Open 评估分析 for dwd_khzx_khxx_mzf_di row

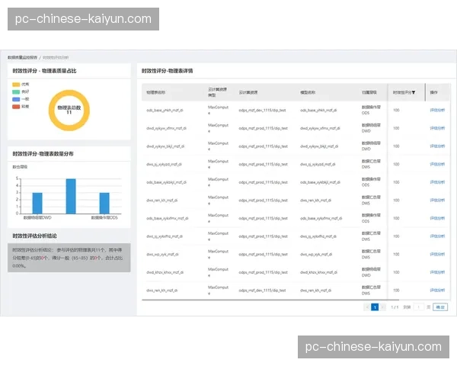pyautogui.click(x=437, y=271)
